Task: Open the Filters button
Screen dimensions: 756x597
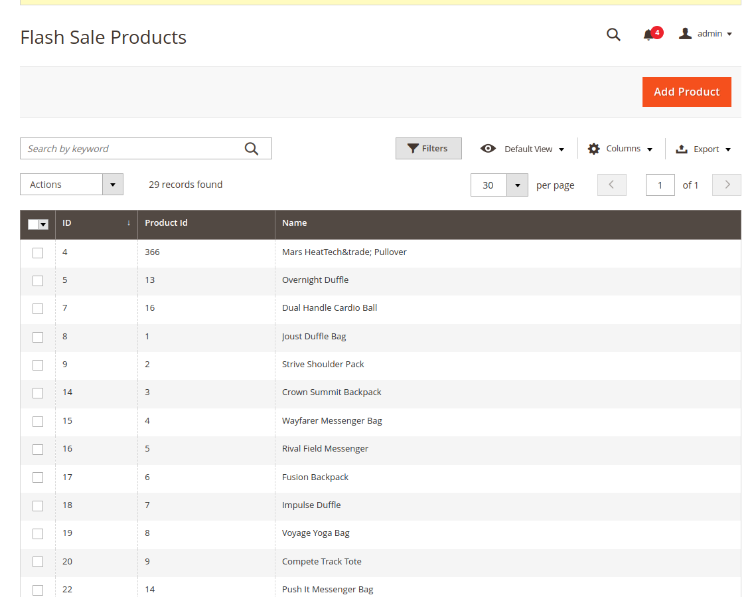Action: click(x=428, y=149)
